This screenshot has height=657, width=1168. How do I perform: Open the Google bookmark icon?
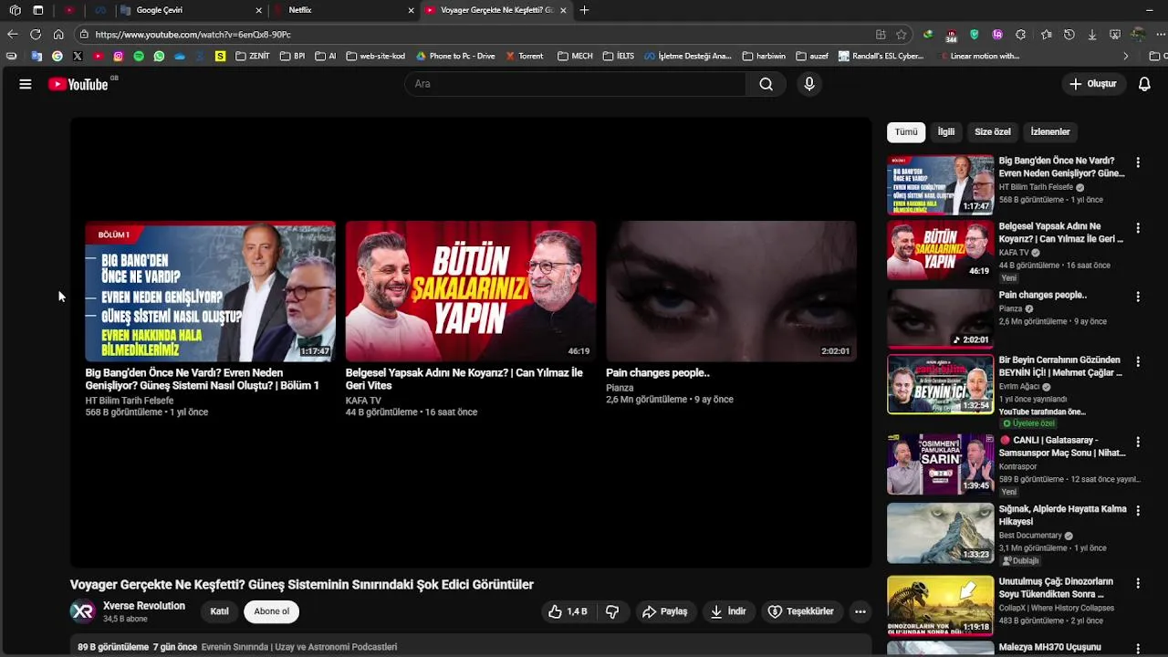[x=57, y=56]
